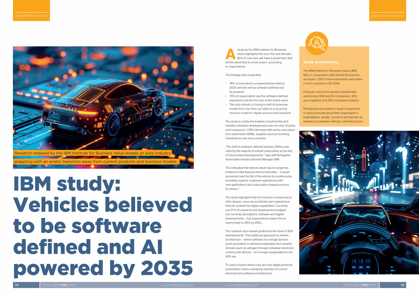Click bullet '74% of executives surveyed believe that by'
This screenshot has height=296, width=419.
[x=257, y=83]
